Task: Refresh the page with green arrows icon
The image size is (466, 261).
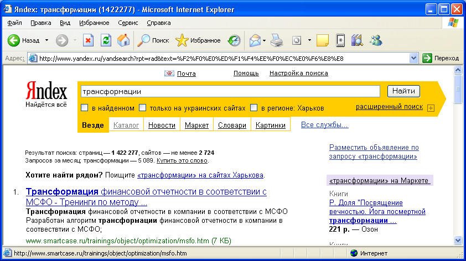Action: pyautogui.click(x=106, y=40)
